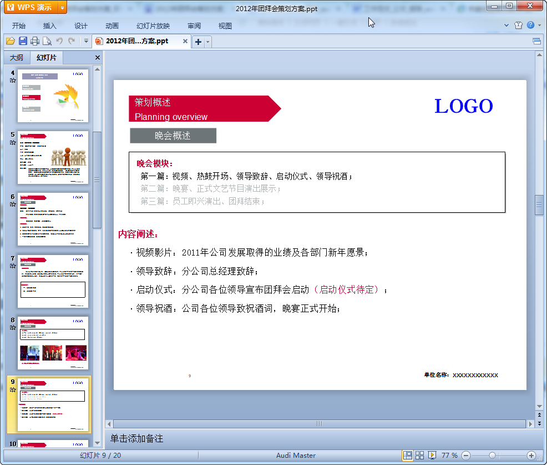Click thumbnail pane scroll down arrow
The height and width of the screenshot is (465, 547).
(x=97, y=443)
